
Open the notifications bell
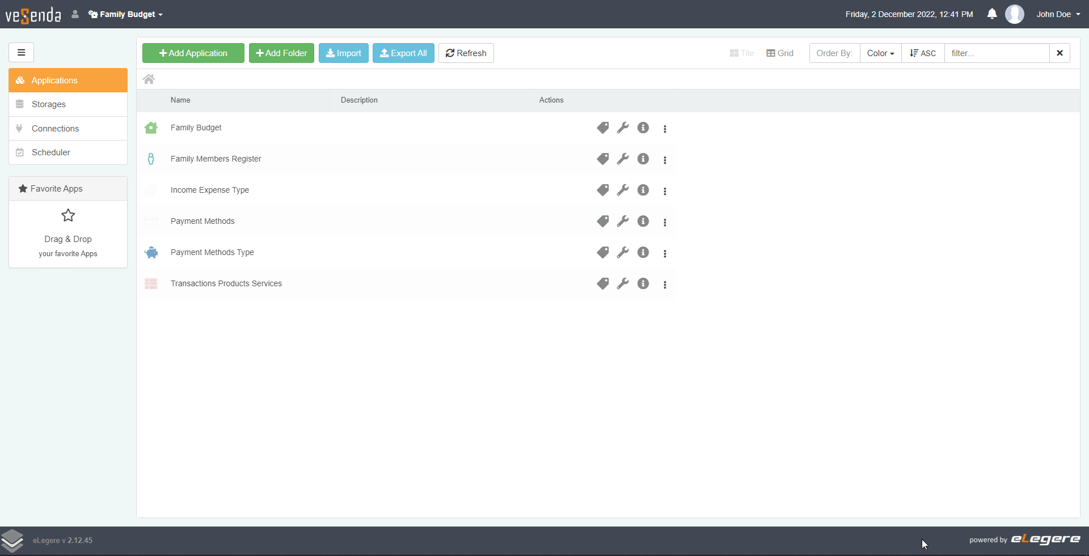[x=991, y=14]
